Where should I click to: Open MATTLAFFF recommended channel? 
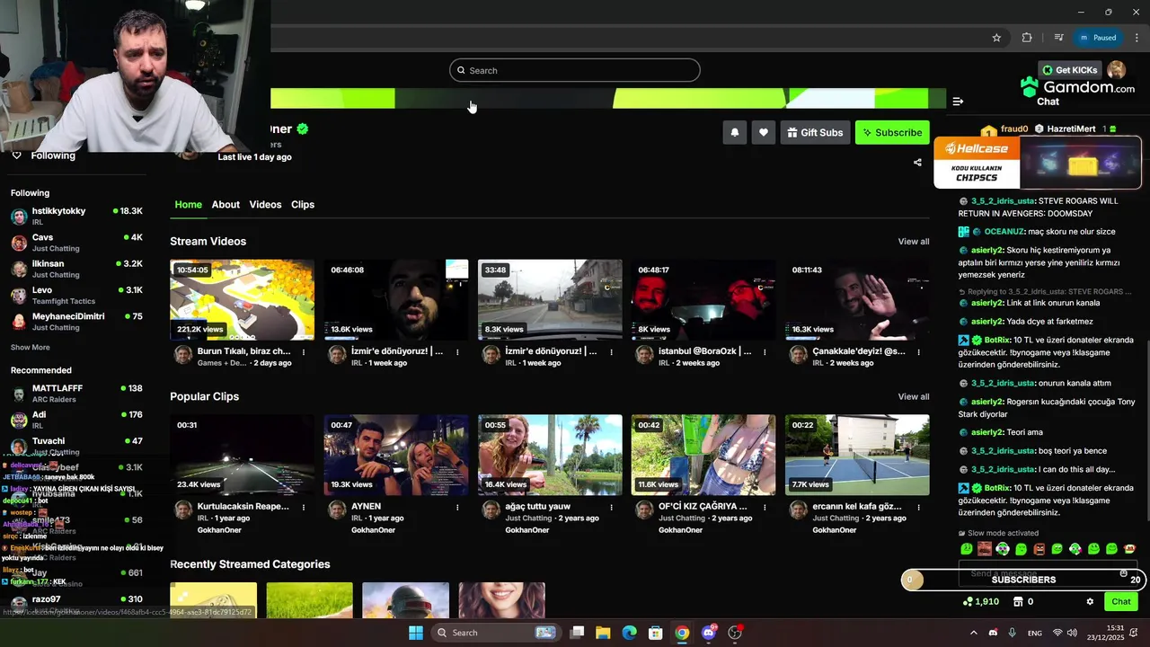click(x=76, y=394)
